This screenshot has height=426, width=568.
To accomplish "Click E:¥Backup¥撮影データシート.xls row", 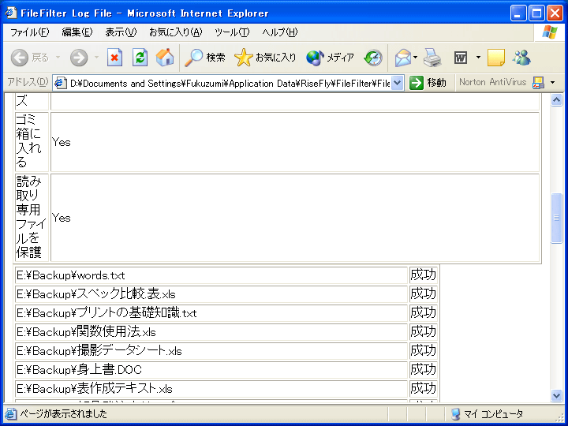I will (x=211, y=351).
